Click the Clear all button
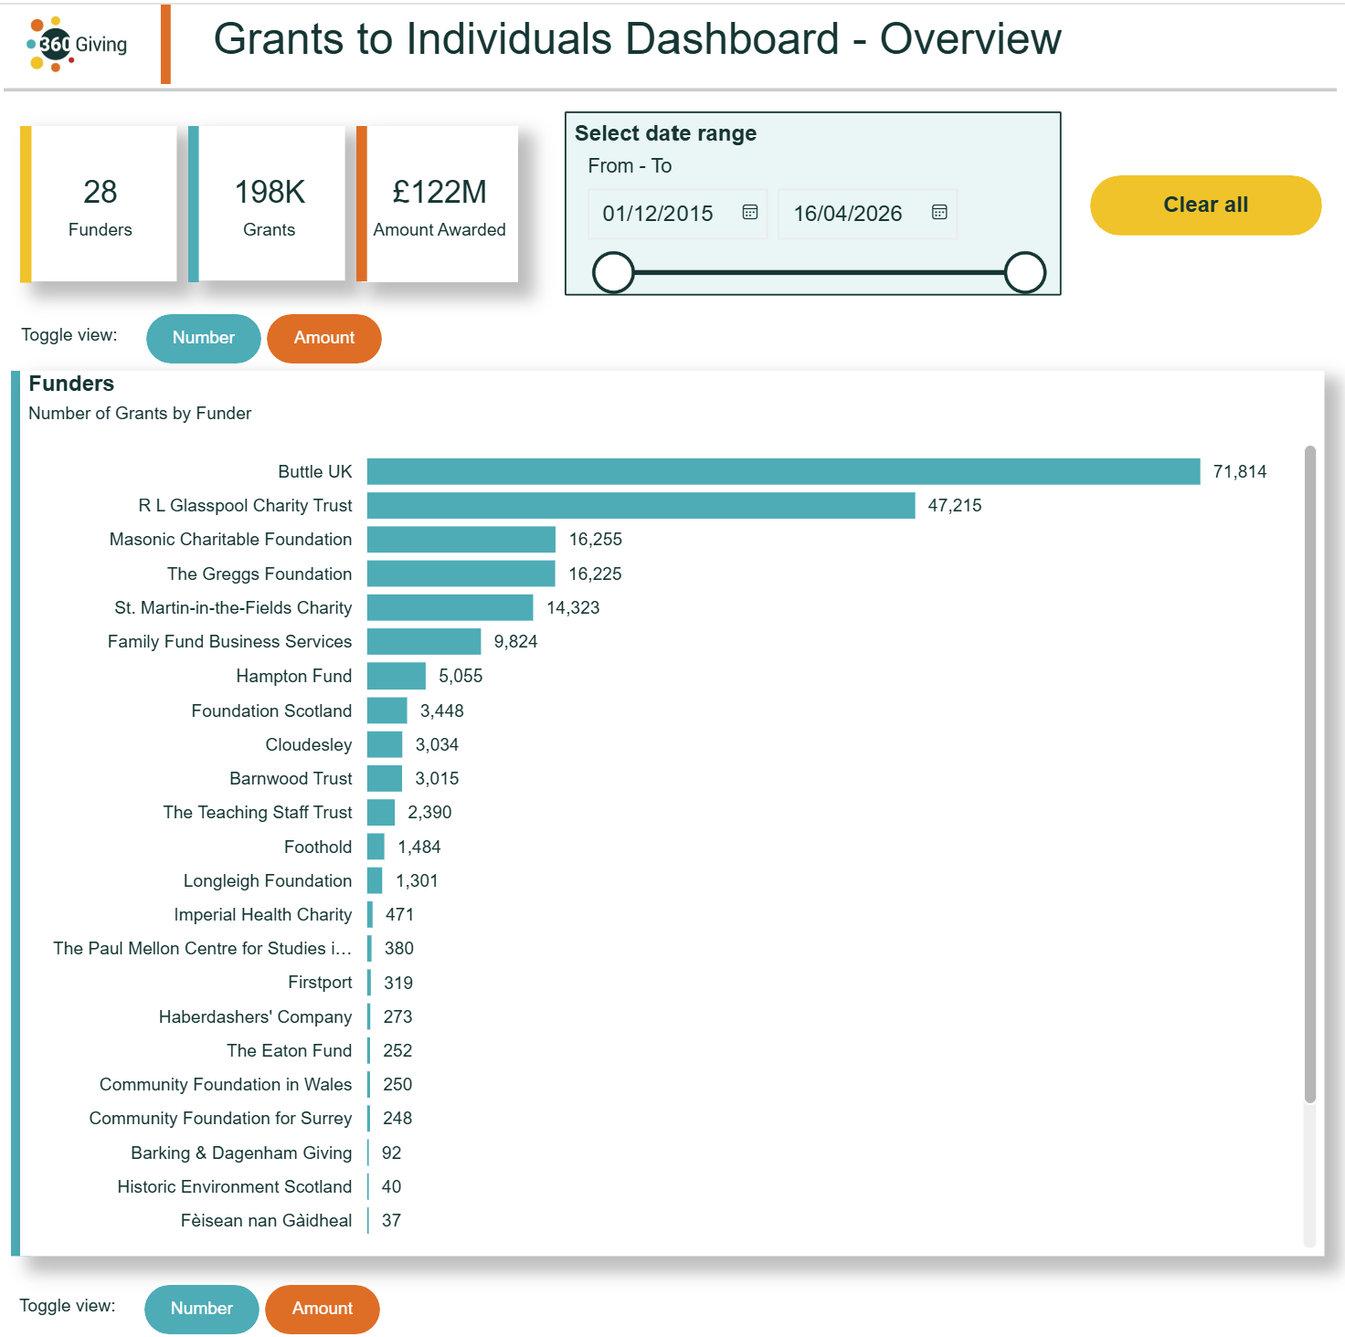The height and width of the screenshot is (1337, 1345). [1205, 205]
